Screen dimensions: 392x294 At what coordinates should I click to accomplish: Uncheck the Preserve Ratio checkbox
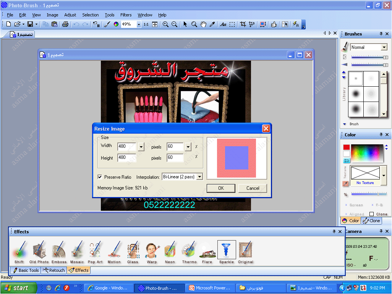pyautogui.click(x=100, y=177)
